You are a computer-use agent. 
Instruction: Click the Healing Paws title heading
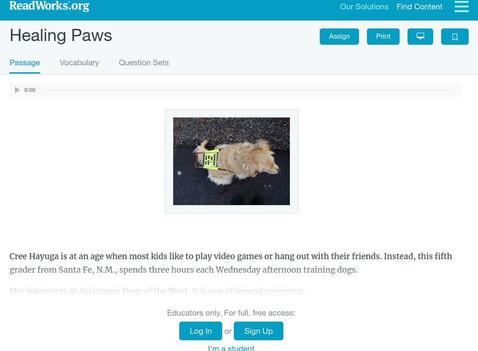[x=61, y=36]
